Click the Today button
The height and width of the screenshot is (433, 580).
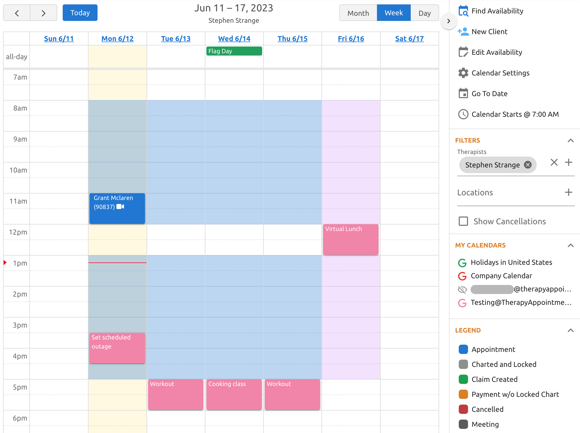click(80, 13)
